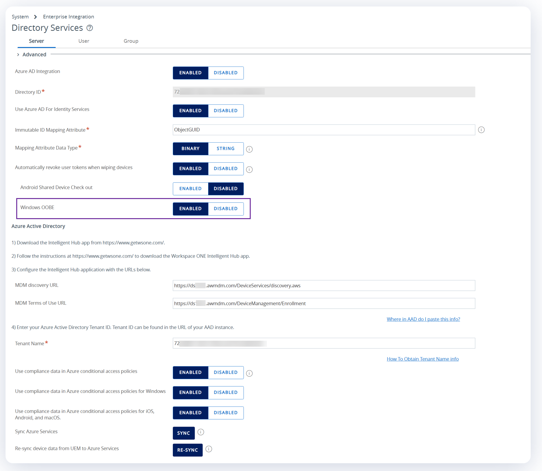Open info tooltip beside the RE-SYNC button

[209, 449]
